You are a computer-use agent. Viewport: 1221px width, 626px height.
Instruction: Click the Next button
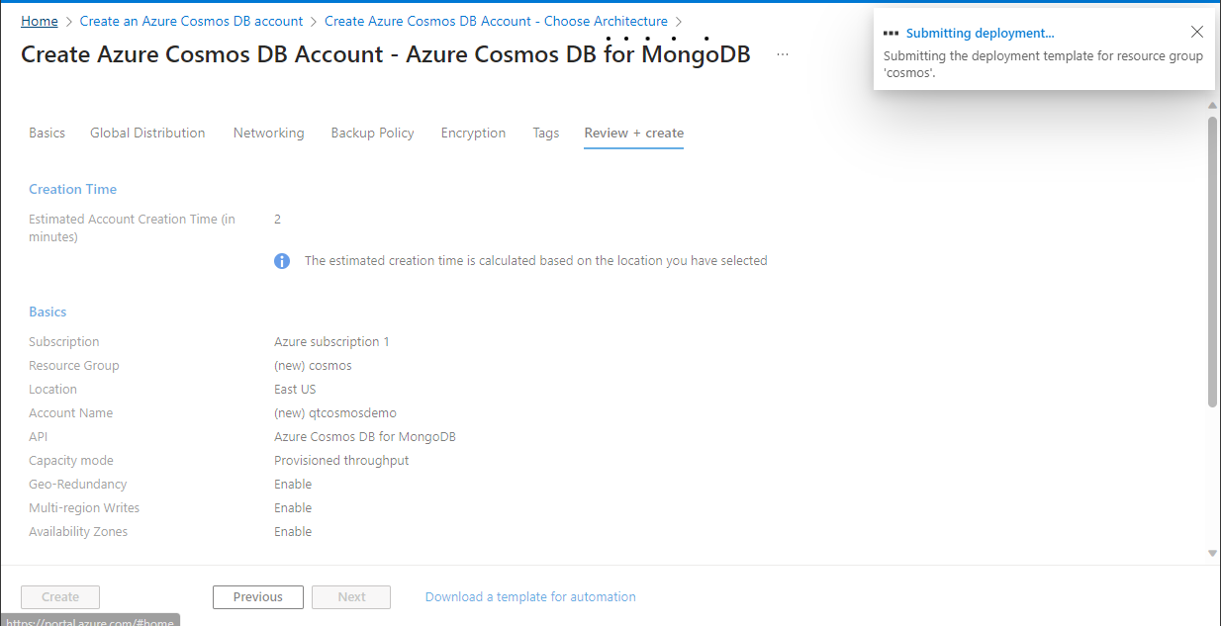click(x=351, y=597)
